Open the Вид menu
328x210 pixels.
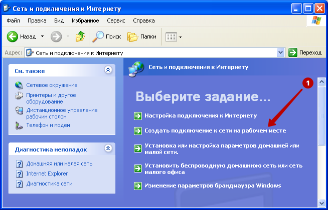coord(59,20)
